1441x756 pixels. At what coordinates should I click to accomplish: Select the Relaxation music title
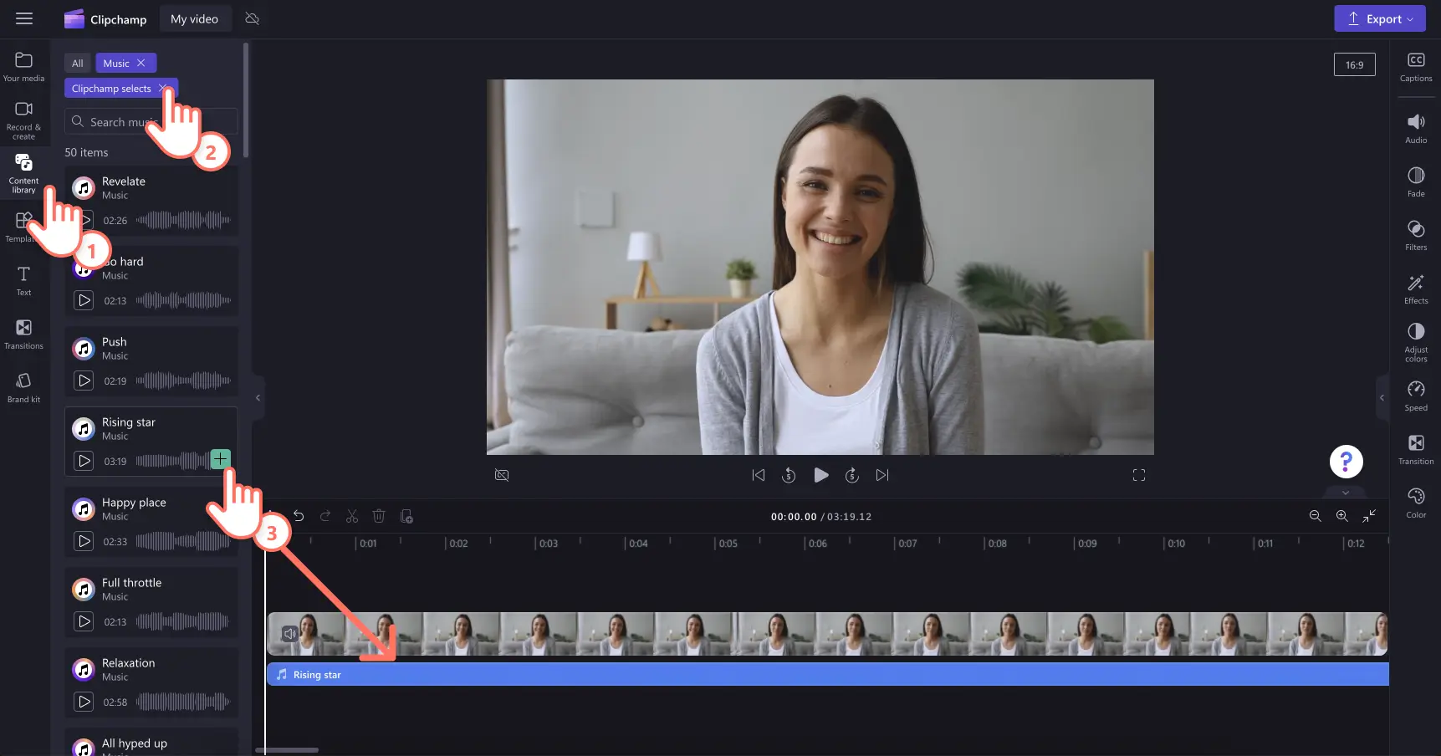point(128,662)
